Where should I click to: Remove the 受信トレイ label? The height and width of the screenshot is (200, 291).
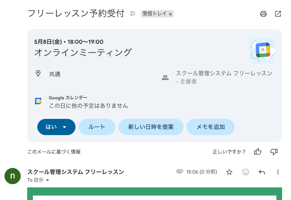click(170, 14)
